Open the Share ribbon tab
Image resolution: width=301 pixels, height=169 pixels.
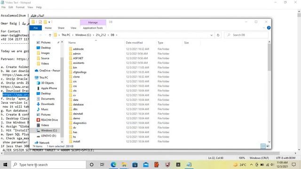[61, 28]
